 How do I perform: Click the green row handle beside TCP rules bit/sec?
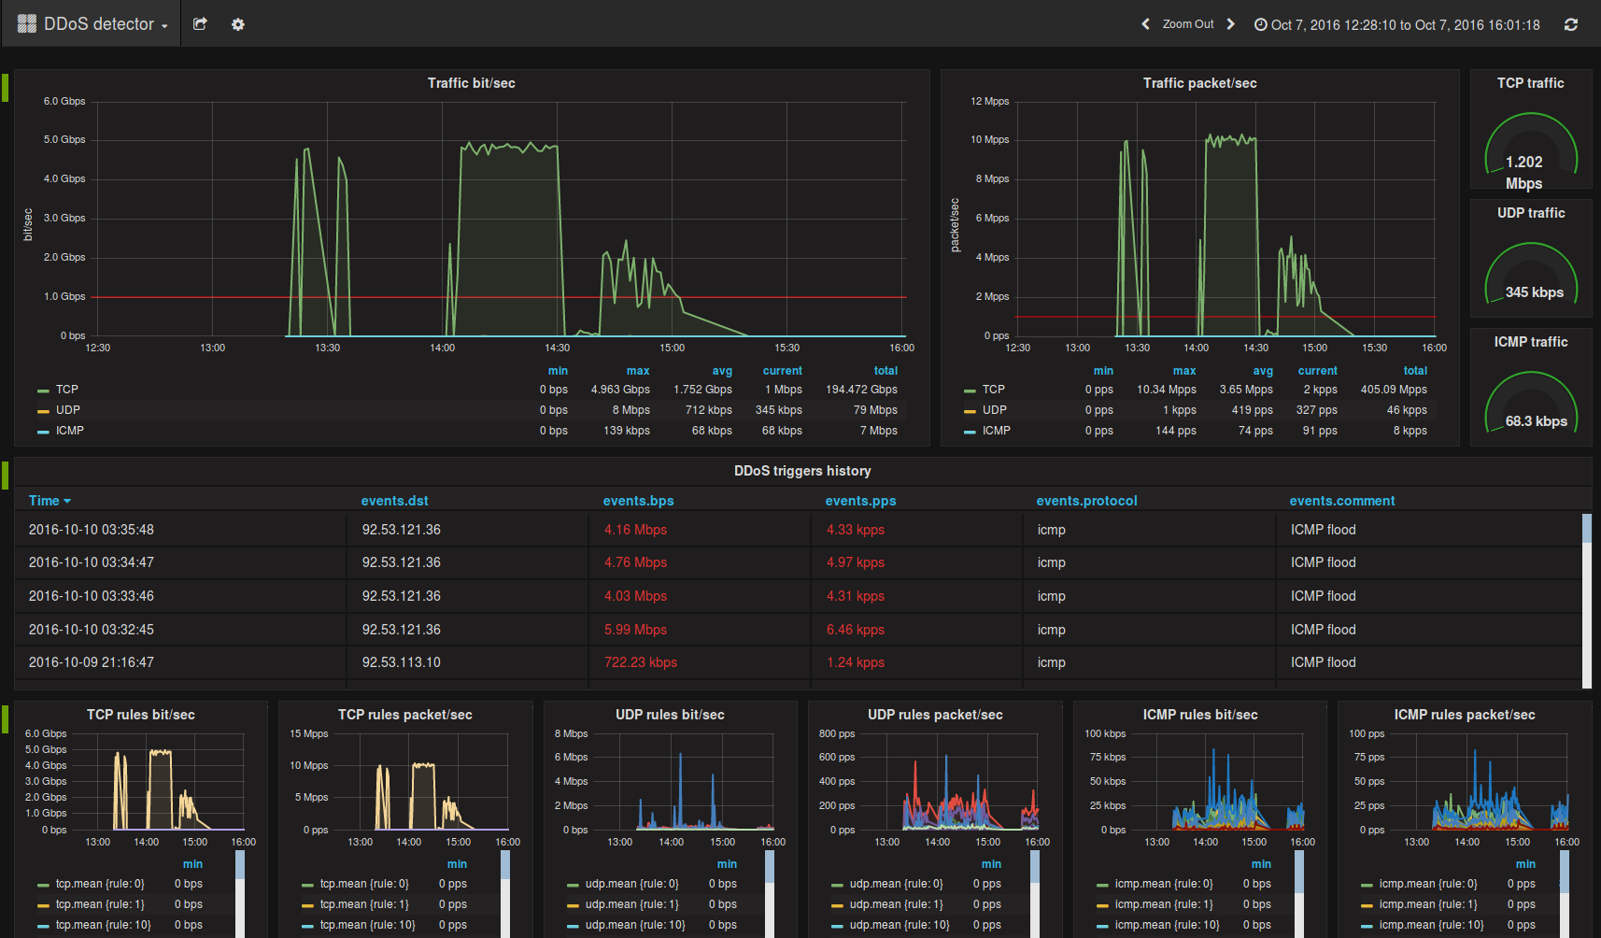(x=5, y=718)
